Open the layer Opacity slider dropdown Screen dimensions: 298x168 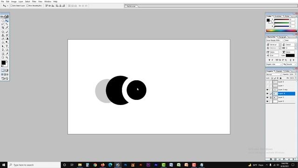tap(295, 75)
